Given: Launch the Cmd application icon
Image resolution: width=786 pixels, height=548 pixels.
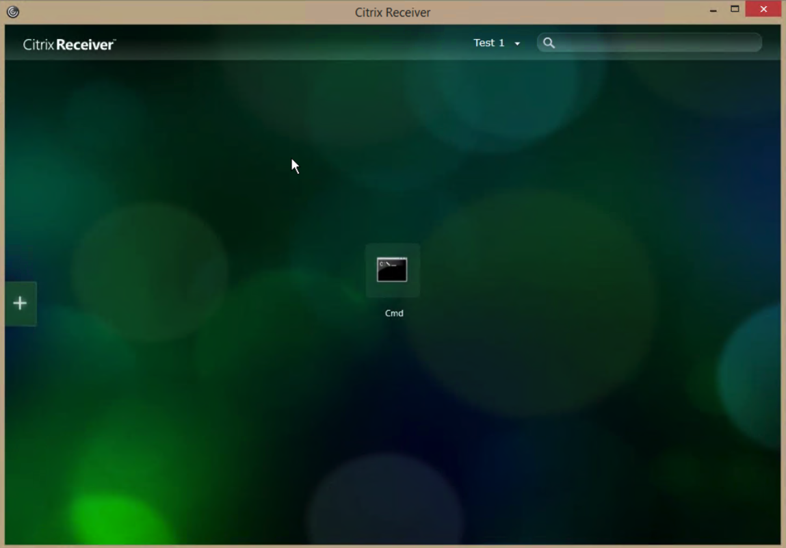Looking at the screenshot, I should 392,270.
